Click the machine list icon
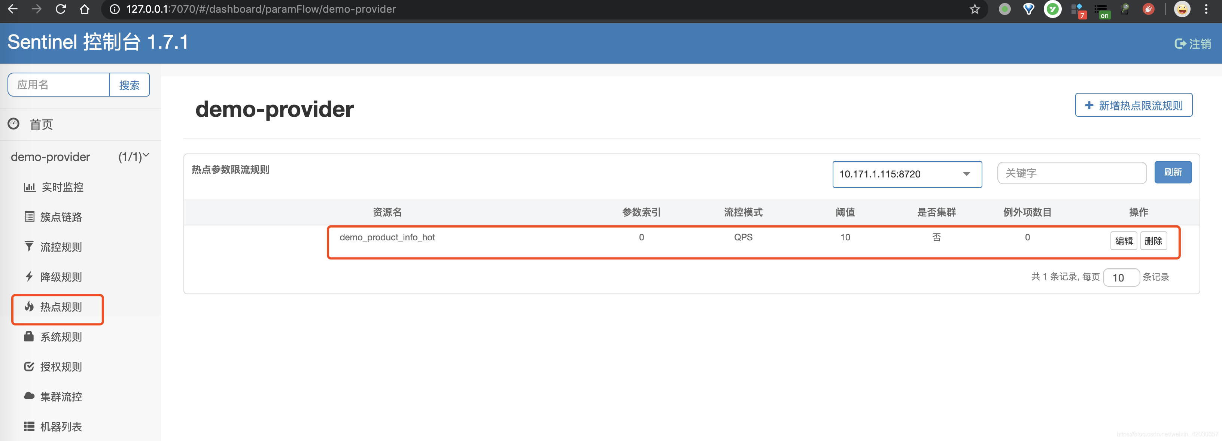Screen dimensions: 1222x441 click(29, 426)
